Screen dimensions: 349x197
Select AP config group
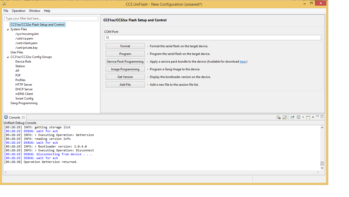click(x=17, y=71)
